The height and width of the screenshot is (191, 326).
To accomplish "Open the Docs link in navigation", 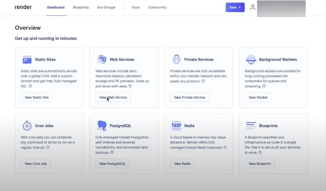I will tap(136, 7).
